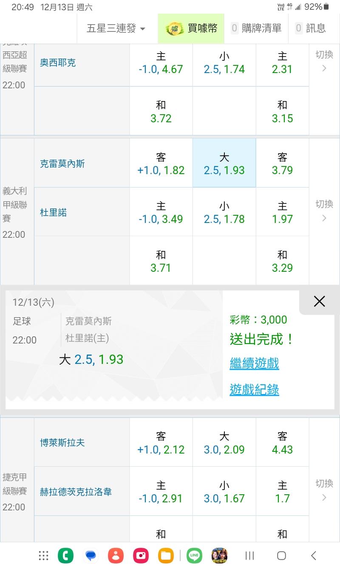Image resolution: width=340 pixels, height=569 pixels.
Task: Open the blue Messages app
Action: point(91,555)
